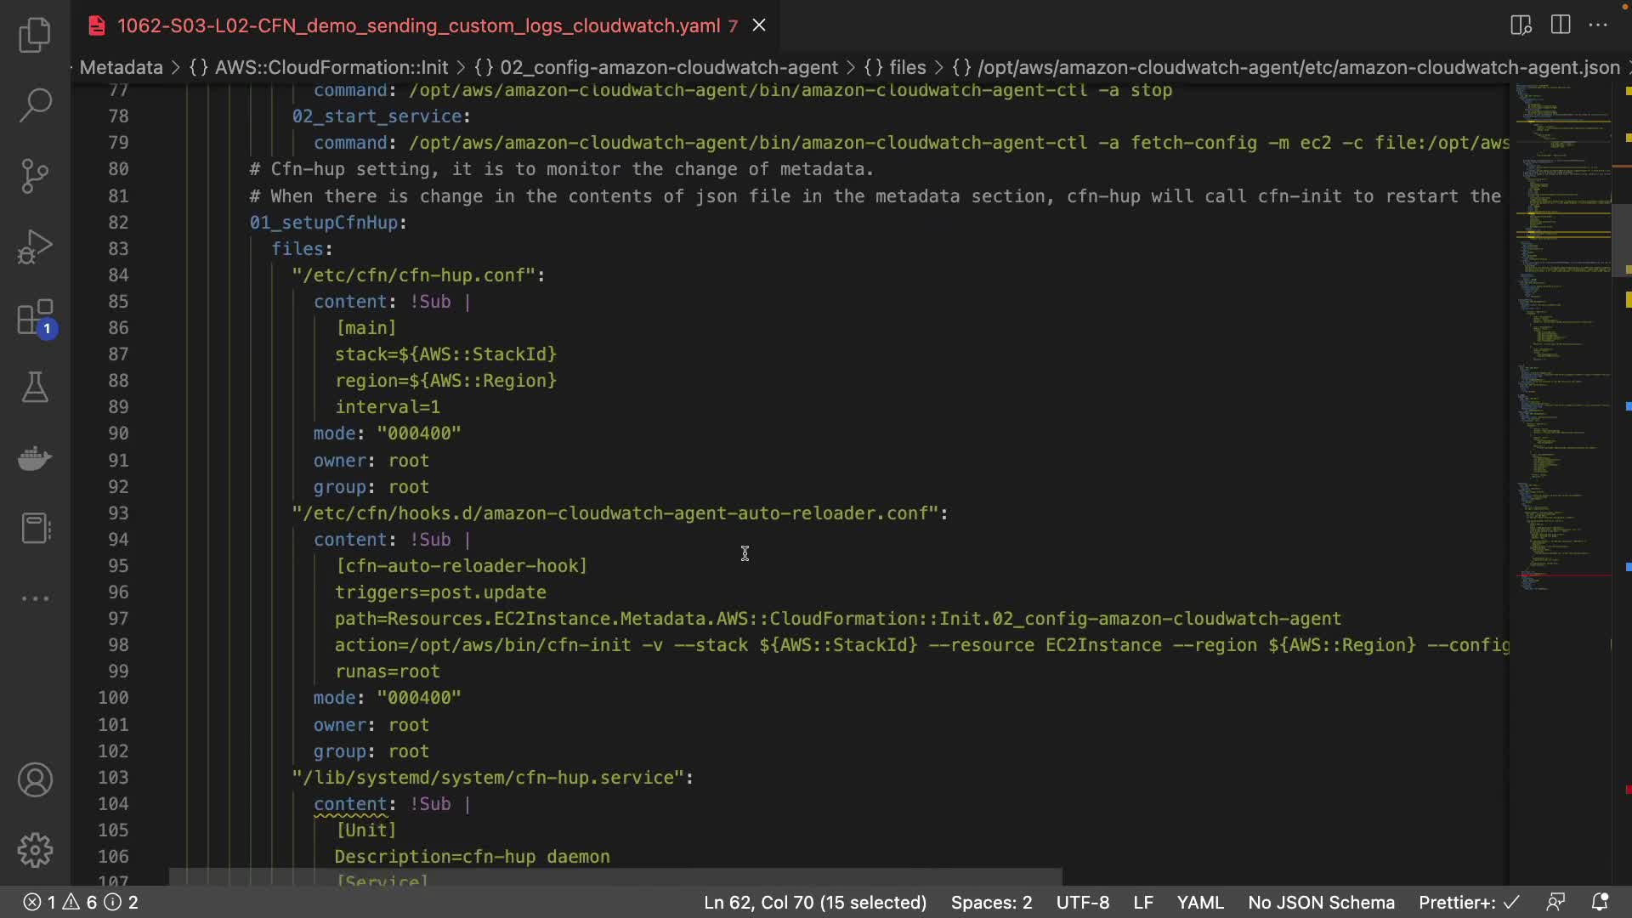Select the cloudwatch.yaml editor tab

418,25
